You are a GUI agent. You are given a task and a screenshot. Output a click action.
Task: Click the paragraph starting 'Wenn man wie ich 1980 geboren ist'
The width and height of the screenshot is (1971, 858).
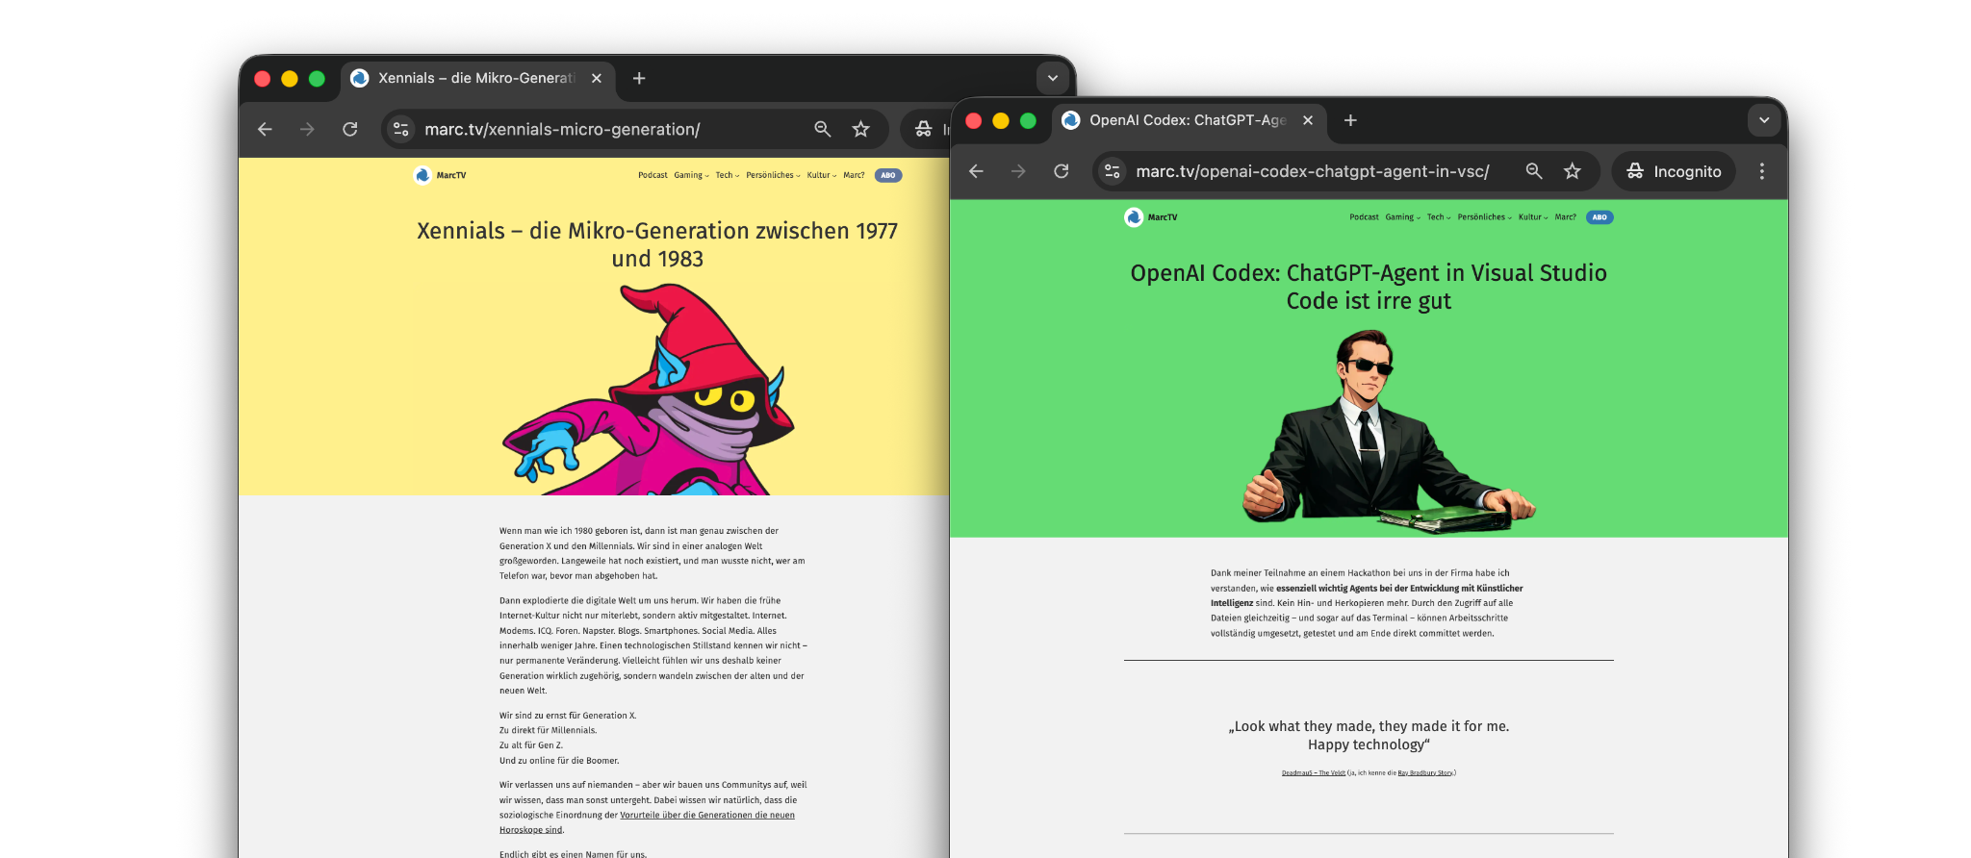tap(653, 553)
